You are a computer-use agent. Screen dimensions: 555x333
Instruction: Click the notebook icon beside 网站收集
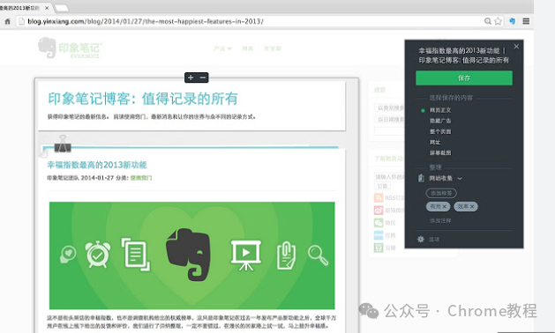coord(421,178)
